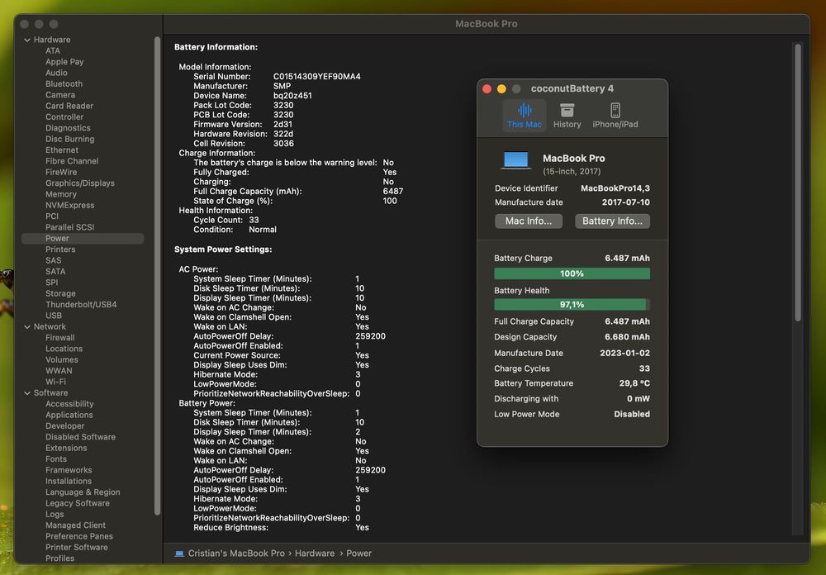Select Wi-Fi under Network
Image resolution: width=826 pixels, height=575 pixels.
click(55, 383)
